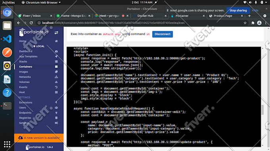Open Networks section
This screenshot has height=151, width=270.
25,77
